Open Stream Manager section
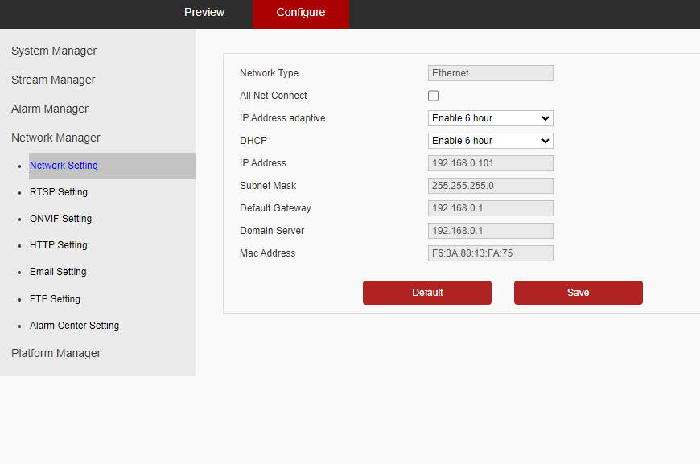Image resolution: width=700 pixels, height=464 pixels. pyautogui.click(x=53, y=80)
